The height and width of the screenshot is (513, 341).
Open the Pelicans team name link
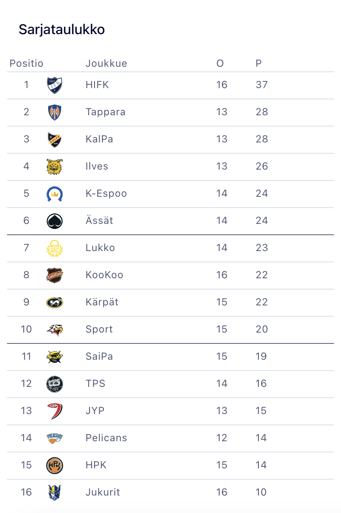pos(106,438)
